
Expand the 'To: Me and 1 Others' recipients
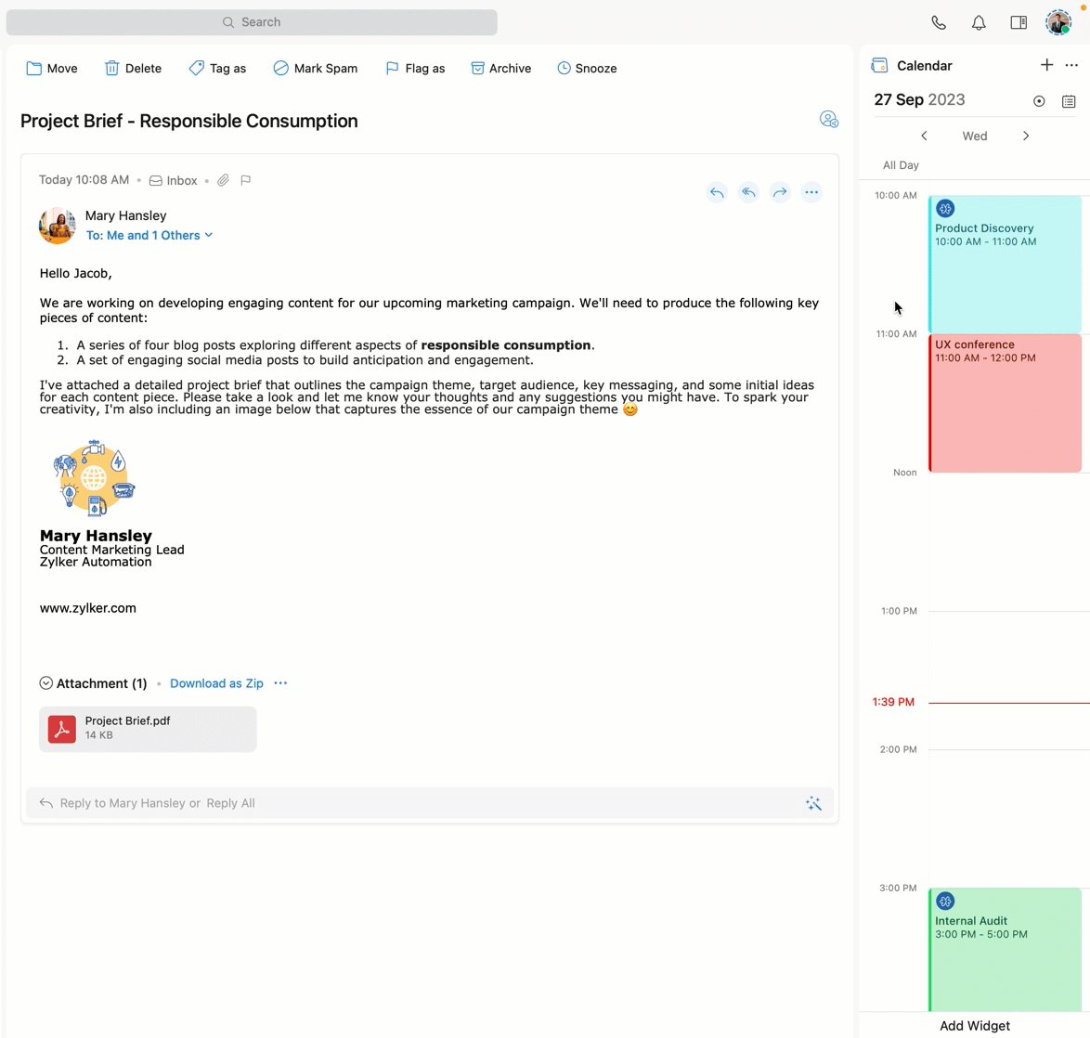coord(149,235)
